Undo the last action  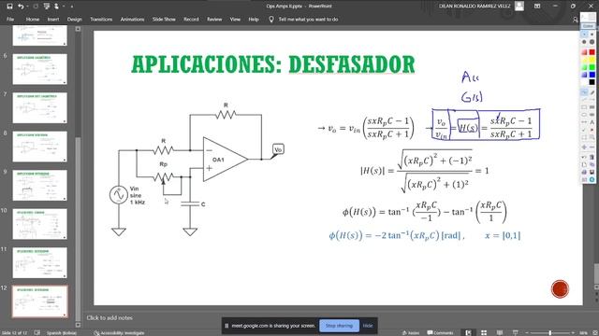21,7
